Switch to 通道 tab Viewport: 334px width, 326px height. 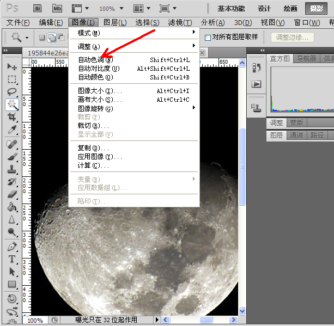[296, 136]
